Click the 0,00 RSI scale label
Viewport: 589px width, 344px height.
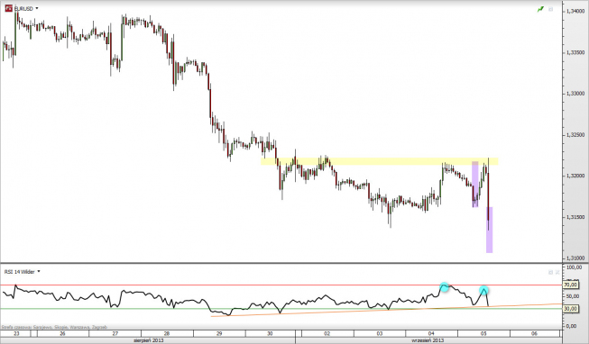571,326
